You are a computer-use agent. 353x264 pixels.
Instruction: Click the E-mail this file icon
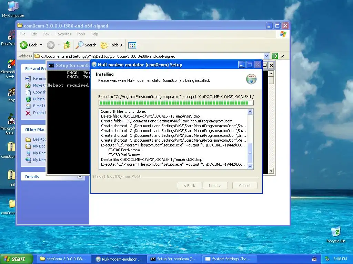28,106
